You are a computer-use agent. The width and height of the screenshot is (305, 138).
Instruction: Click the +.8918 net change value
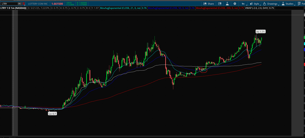[x=69, y=3]
